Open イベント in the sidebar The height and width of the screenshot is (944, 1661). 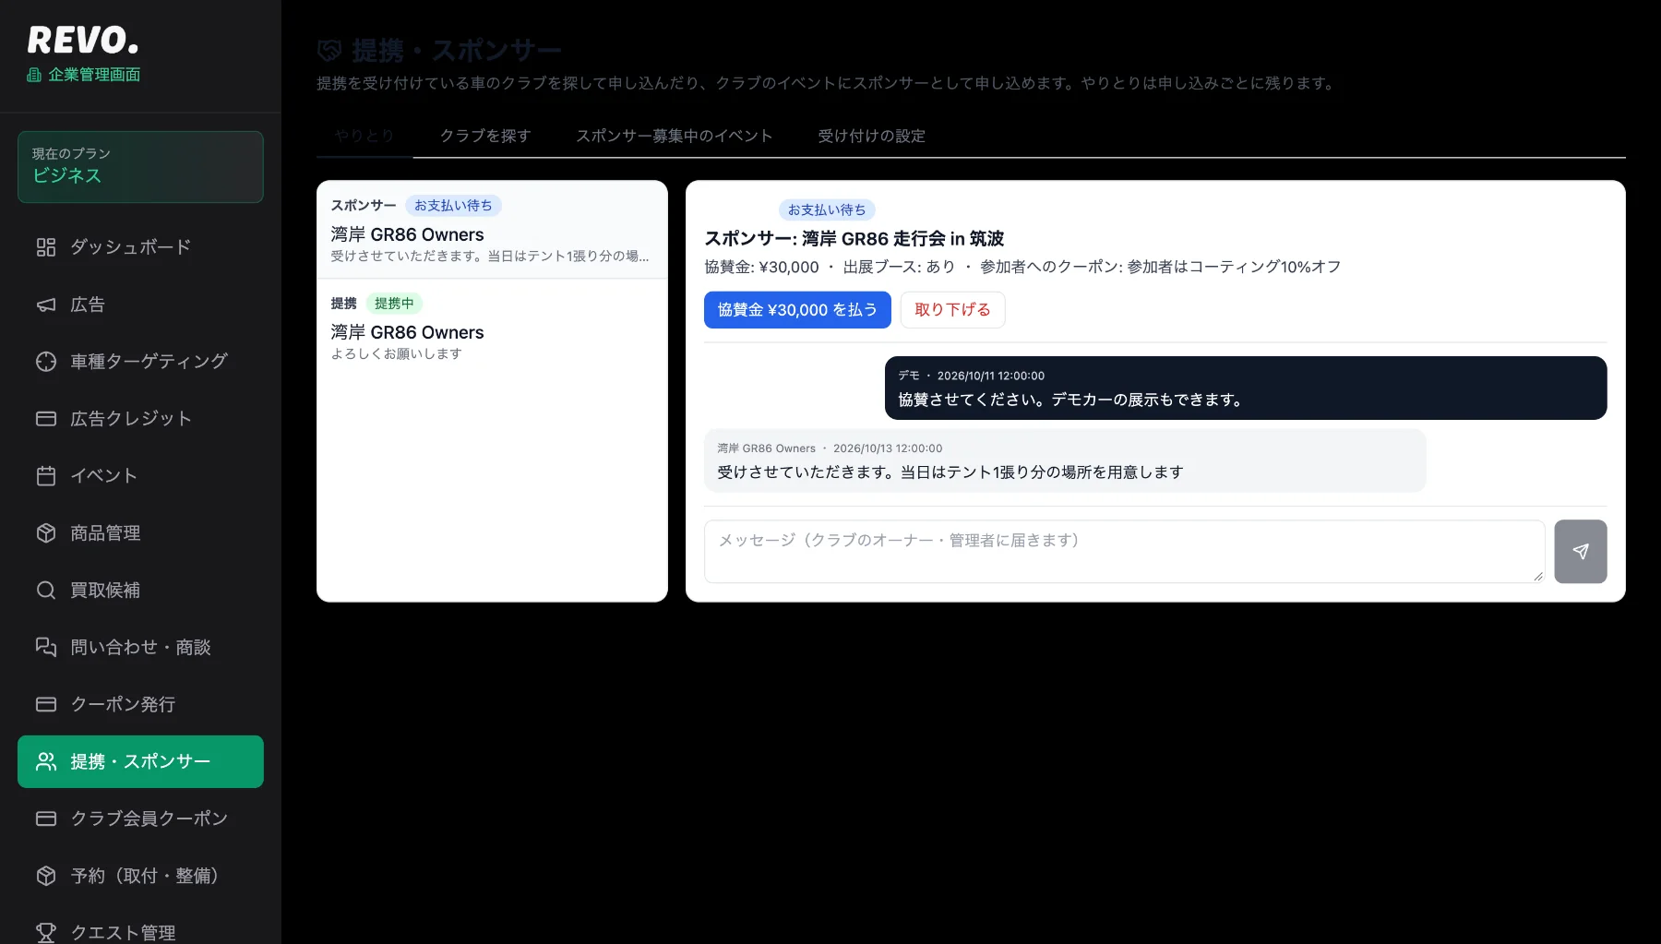click(140, 476)
